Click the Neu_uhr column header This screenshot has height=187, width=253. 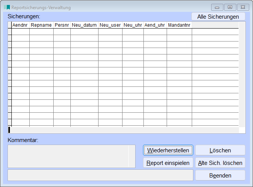coord(133,25)
